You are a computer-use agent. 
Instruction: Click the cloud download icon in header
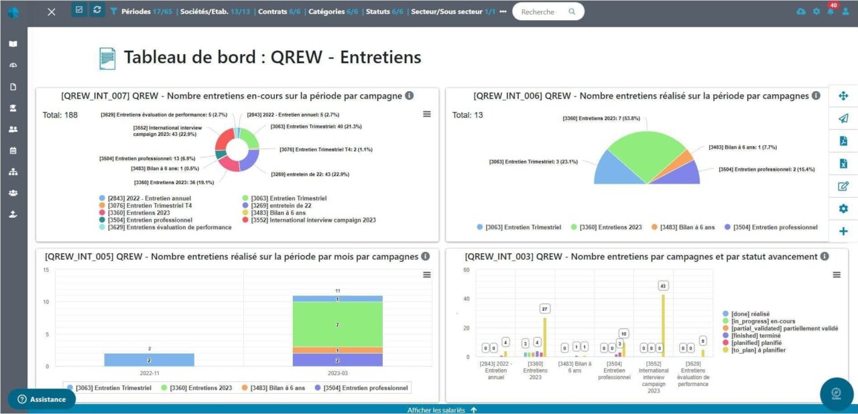(801, 11)
